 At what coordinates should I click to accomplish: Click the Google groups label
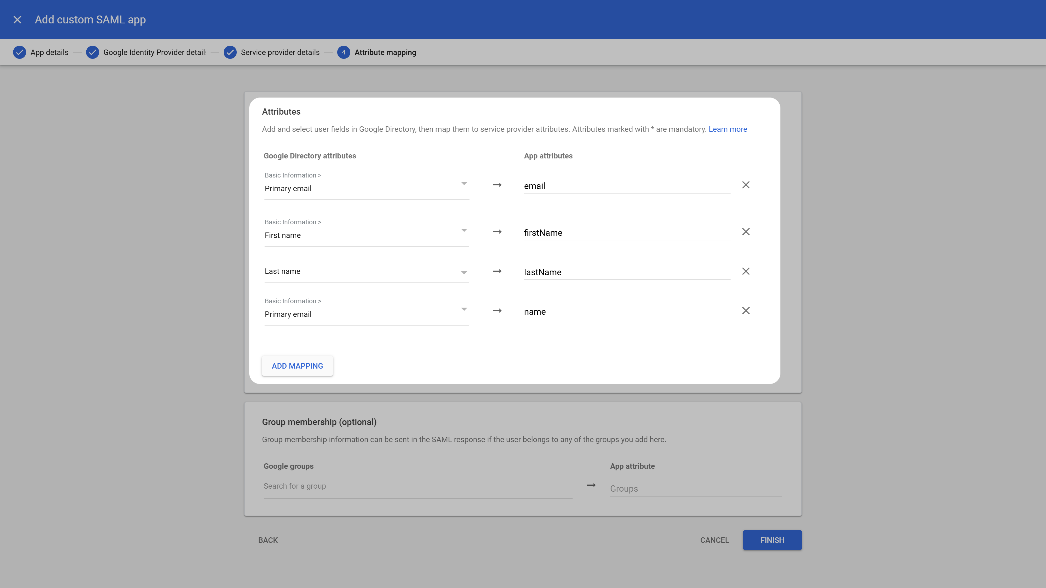point(288,466)
